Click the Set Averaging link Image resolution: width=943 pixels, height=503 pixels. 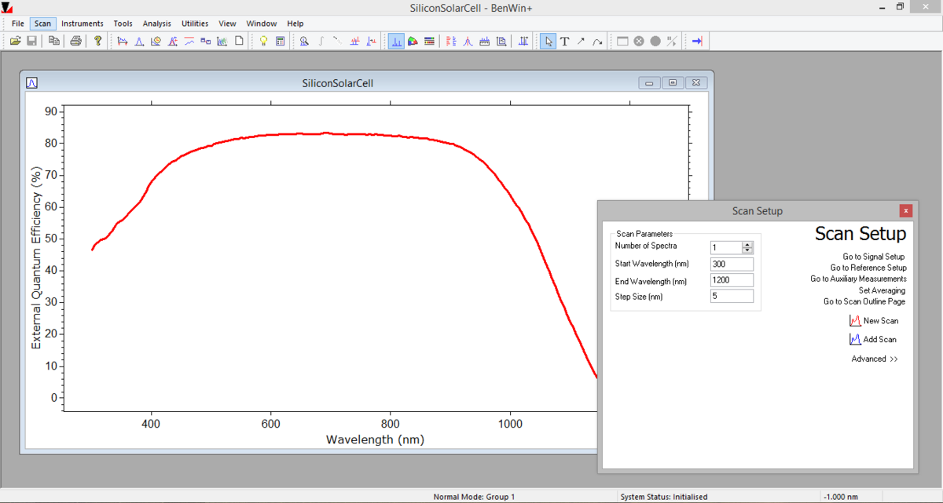tap(882, 290)
